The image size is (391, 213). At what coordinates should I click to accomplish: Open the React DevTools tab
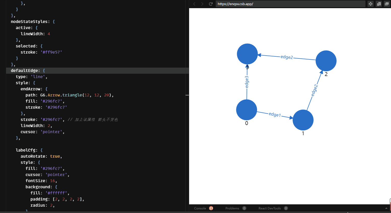tap(270, 208)
